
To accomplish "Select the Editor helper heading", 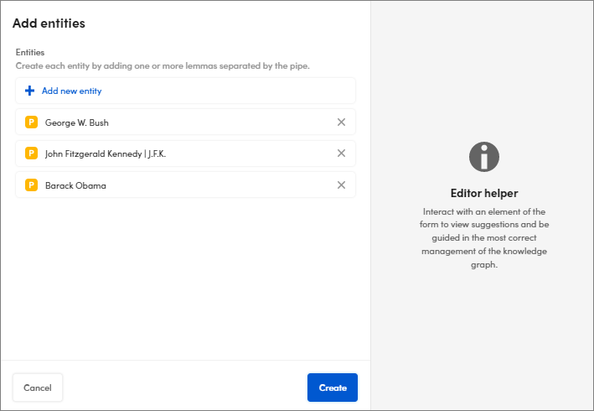I will 483,194.
